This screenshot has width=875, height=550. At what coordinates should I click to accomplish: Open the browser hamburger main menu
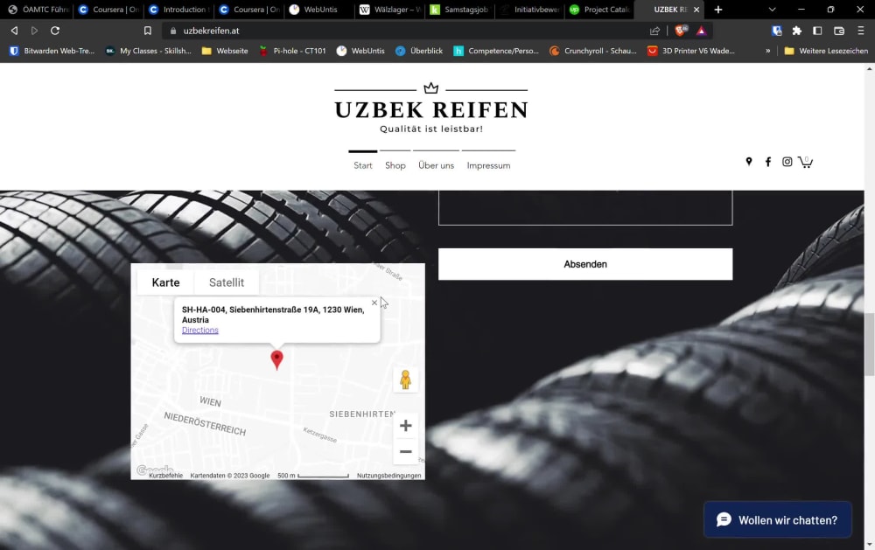pyautogui.click(x=860, y=31)
